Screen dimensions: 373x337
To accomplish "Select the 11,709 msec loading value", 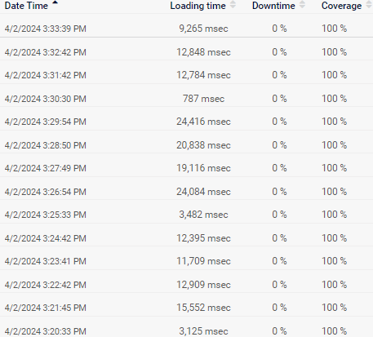I will 203,261.
